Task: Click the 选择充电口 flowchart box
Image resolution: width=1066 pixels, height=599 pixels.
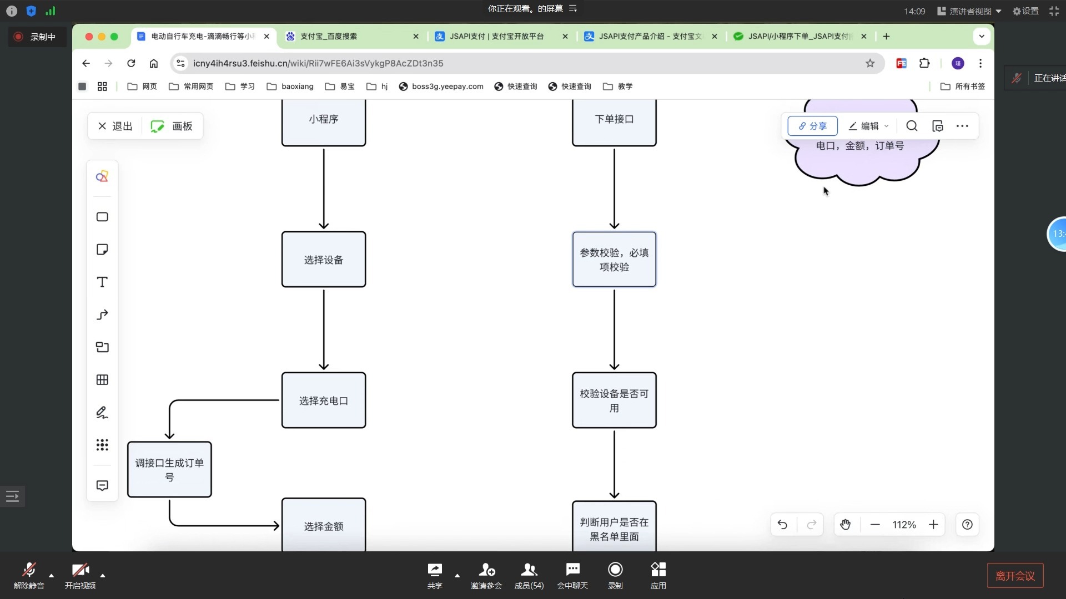Action: tap(323, 400)
